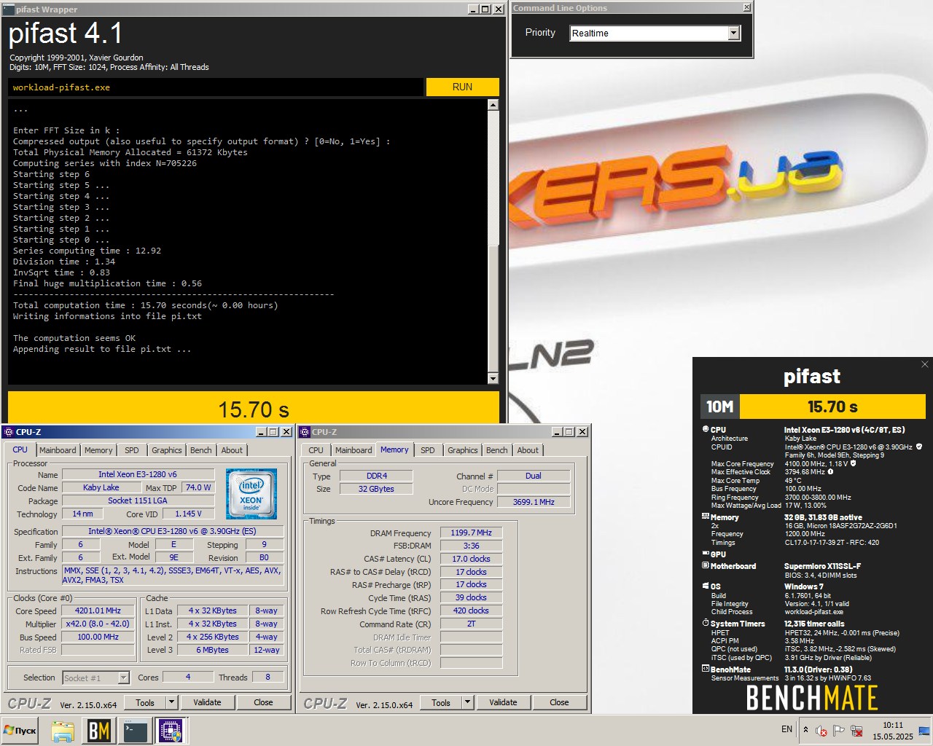Open the Selection Socket #1 dropdown

click(x=123, y=678)
